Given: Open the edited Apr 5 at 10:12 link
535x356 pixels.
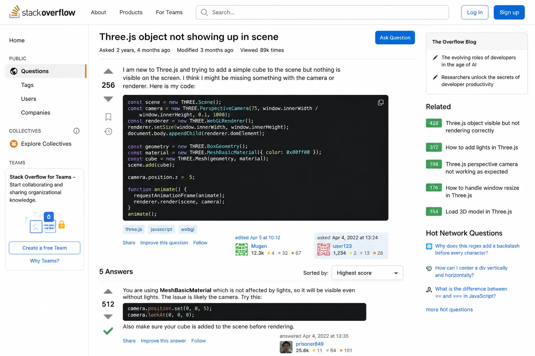Looking at the screenshot, I should click(x=258, y=238).
